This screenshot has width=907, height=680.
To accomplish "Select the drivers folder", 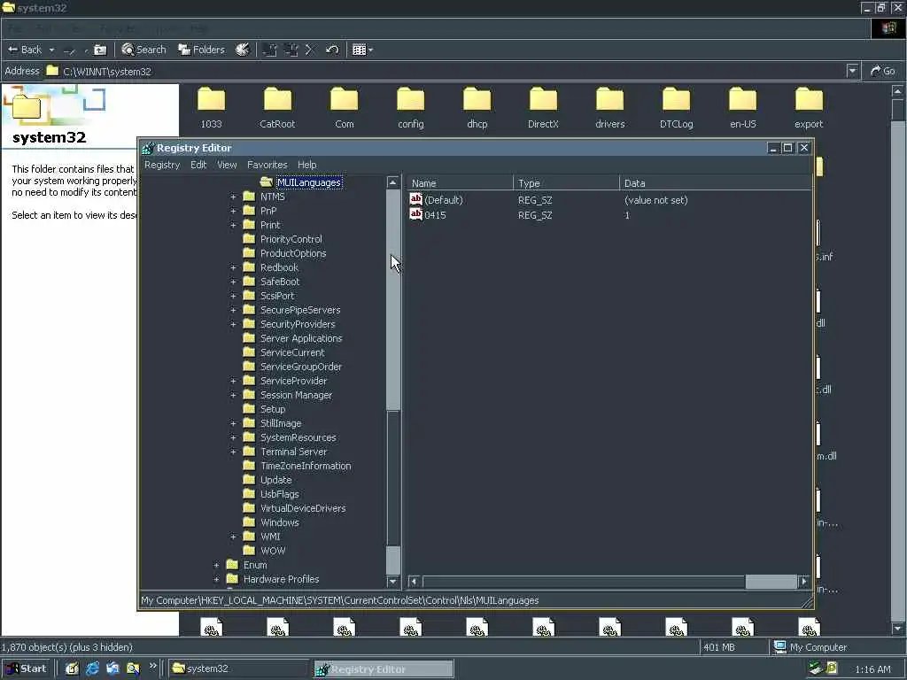I will (x=609, y=108).
